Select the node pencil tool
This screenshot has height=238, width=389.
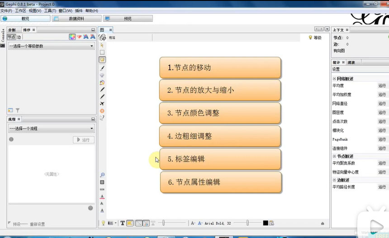[102, 89]
